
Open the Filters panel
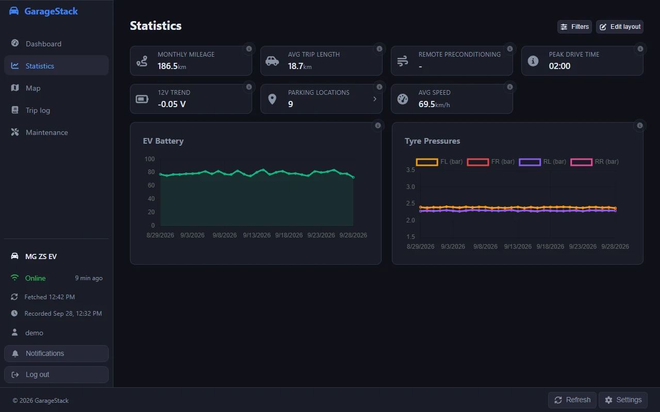[x=574, y=27]
